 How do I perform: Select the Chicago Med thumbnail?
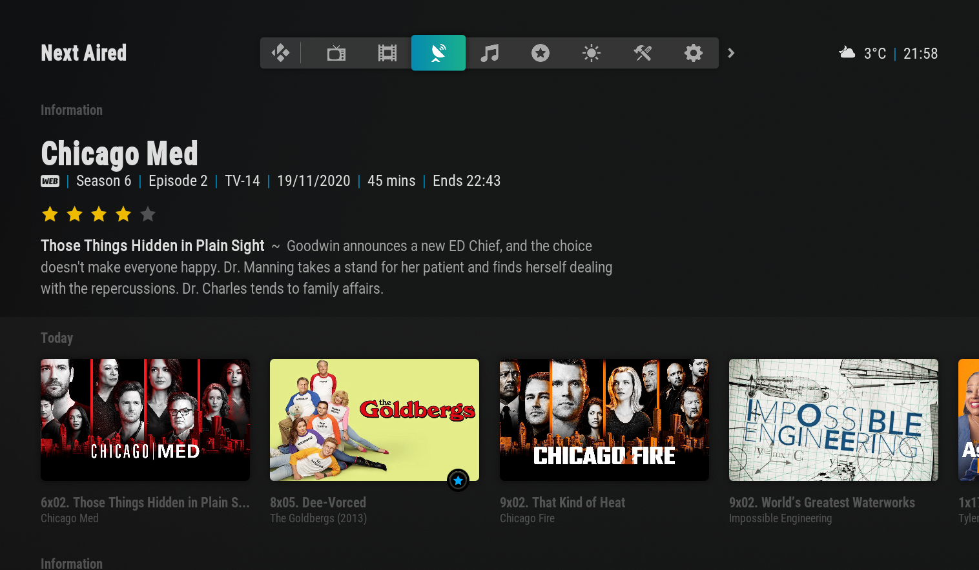145,420
